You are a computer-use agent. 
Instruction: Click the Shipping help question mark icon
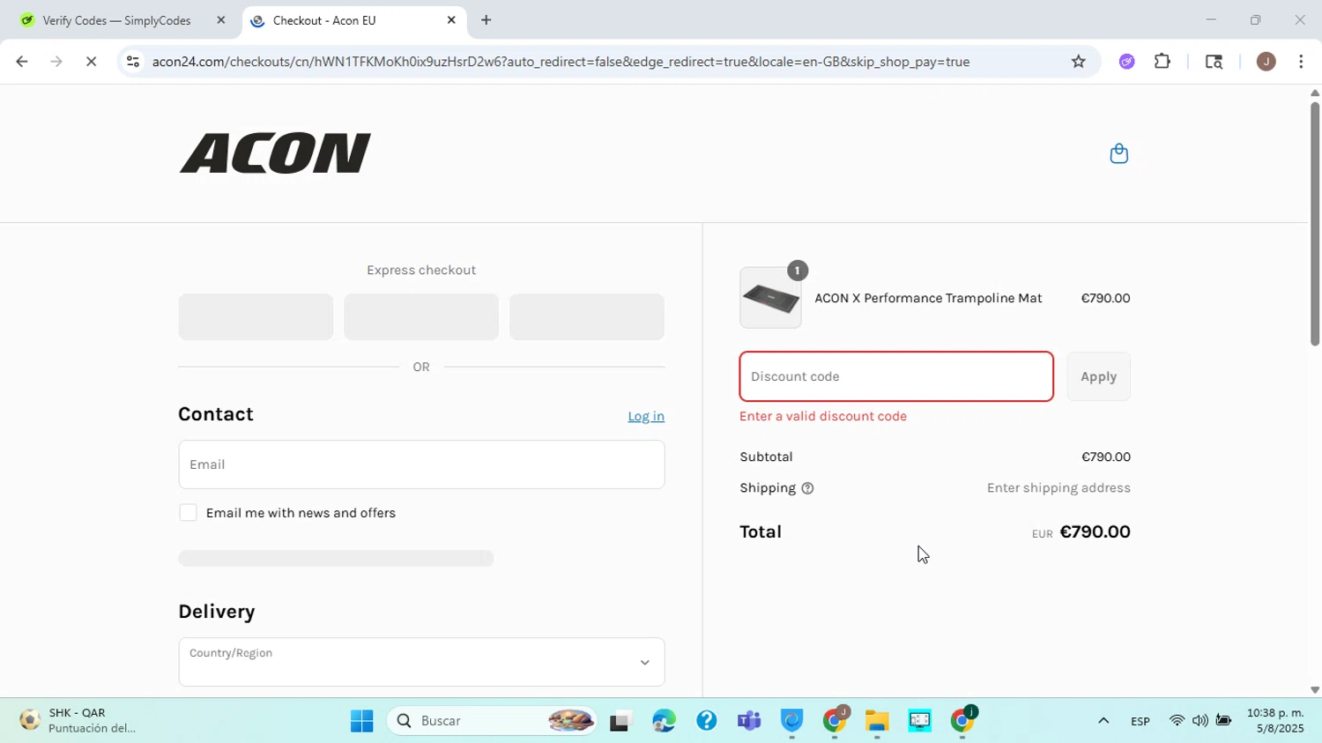pos(807,488)
